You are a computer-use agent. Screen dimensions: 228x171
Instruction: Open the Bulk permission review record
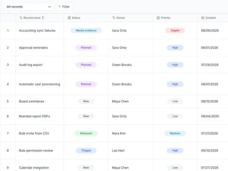pyautogui.click(x=36, y=151)
